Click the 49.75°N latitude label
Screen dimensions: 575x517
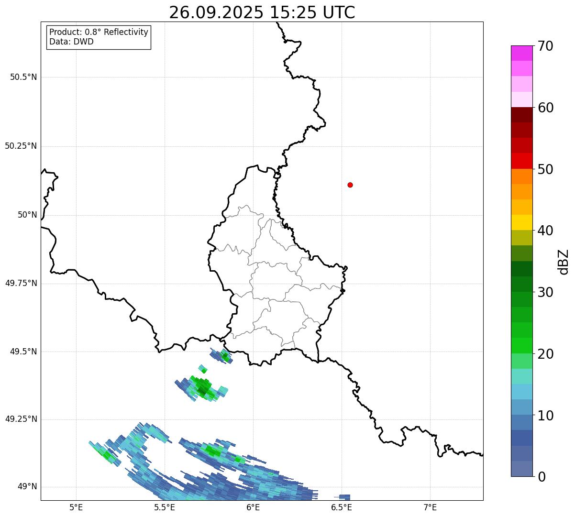21,283
